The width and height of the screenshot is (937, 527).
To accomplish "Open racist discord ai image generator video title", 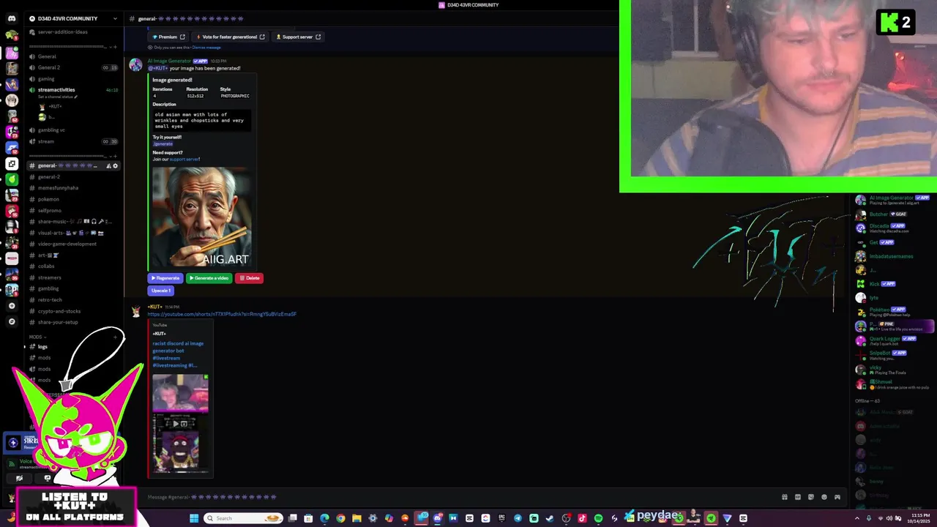I will (178, 354).
